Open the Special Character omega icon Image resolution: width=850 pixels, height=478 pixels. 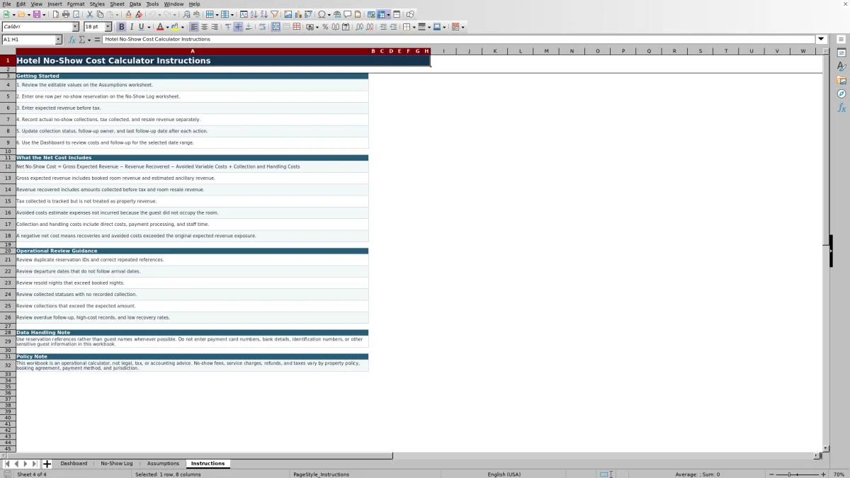[x=322, y=14]
